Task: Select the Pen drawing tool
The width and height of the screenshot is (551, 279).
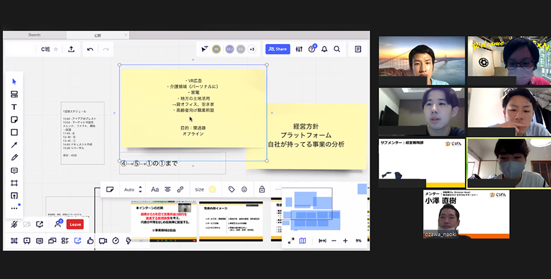Action: click(14, 157)
